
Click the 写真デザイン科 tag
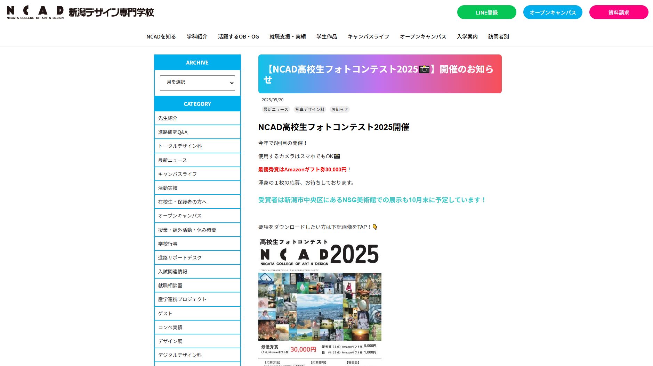tap(310, 110)
